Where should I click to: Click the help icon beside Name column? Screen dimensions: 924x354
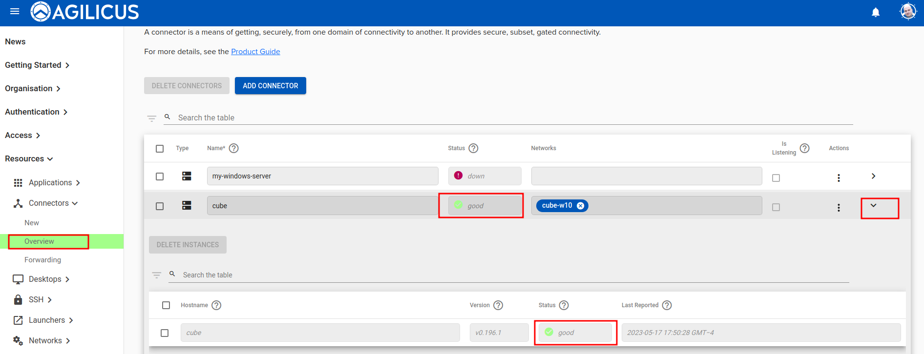click(234, 148)
